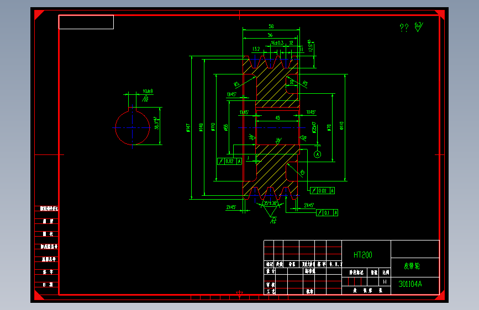Select the drawing number '301104A'

click(x=410, y=284)
